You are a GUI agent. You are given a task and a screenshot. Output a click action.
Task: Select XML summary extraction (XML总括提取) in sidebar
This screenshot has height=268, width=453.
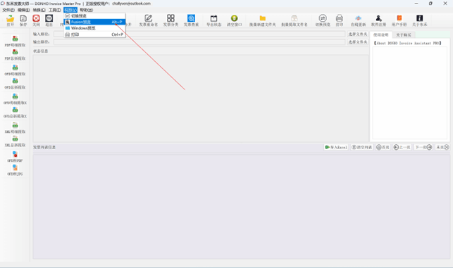point(15,141)
